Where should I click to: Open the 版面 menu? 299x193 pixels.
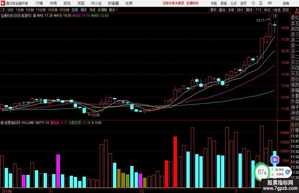coord(224,3)
